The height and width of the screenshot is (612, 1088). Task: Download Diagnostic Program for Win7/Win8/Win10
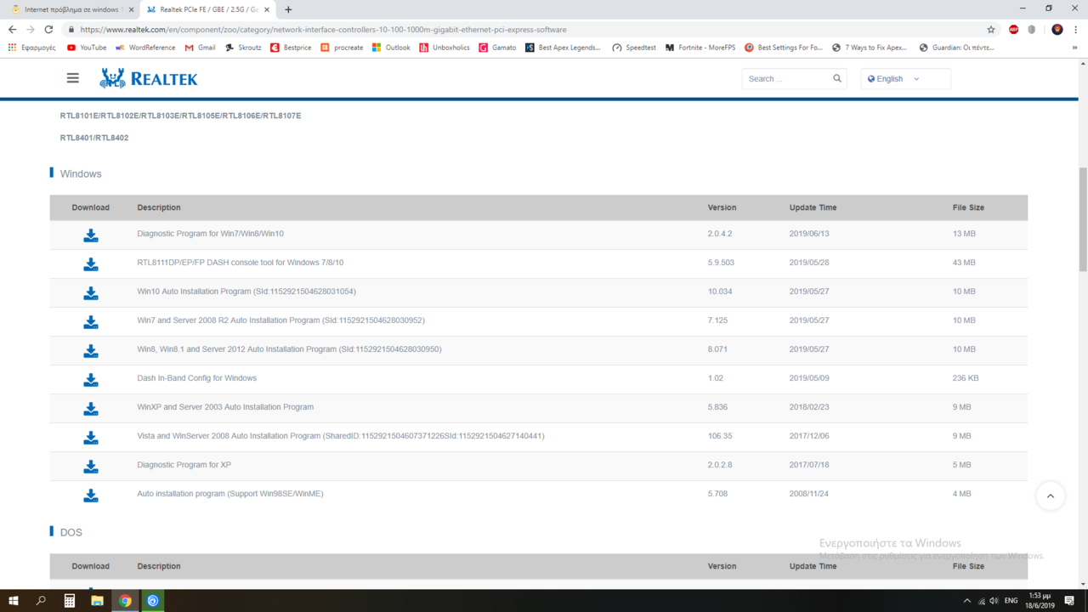coord(91,235)
